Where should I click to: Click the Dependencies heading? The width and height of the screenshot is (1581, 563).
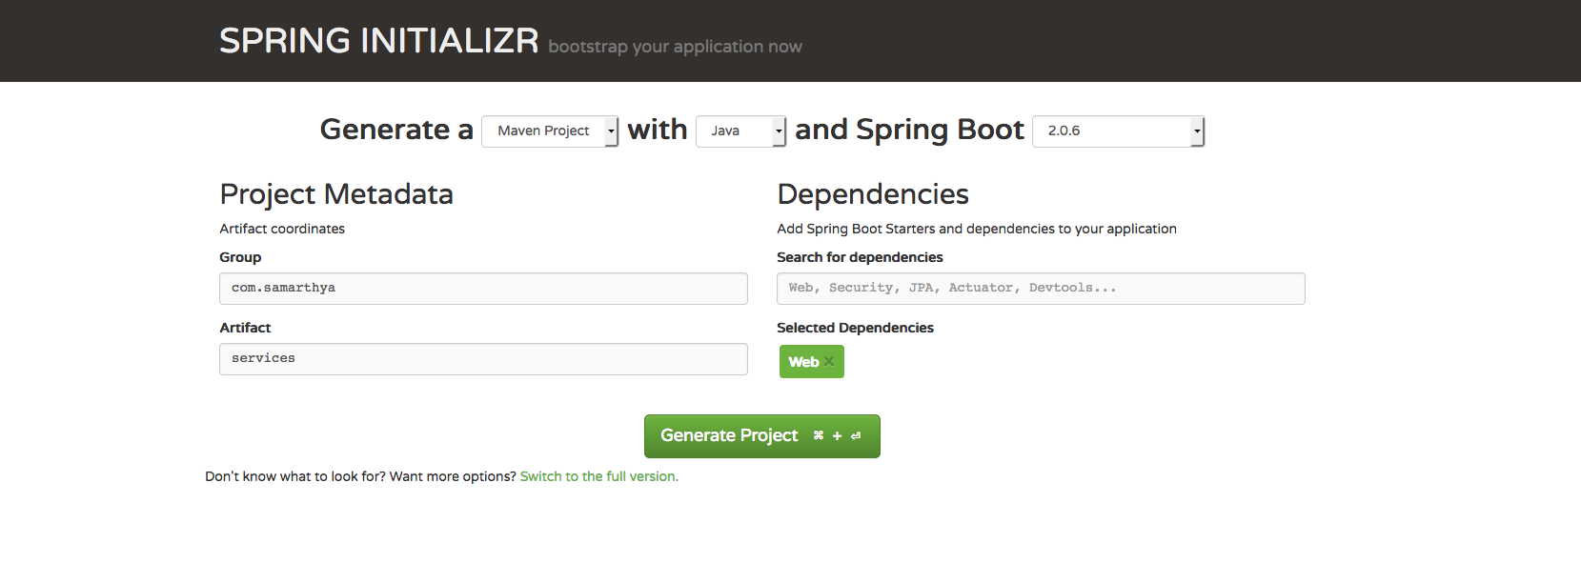(x=873, y=194)
